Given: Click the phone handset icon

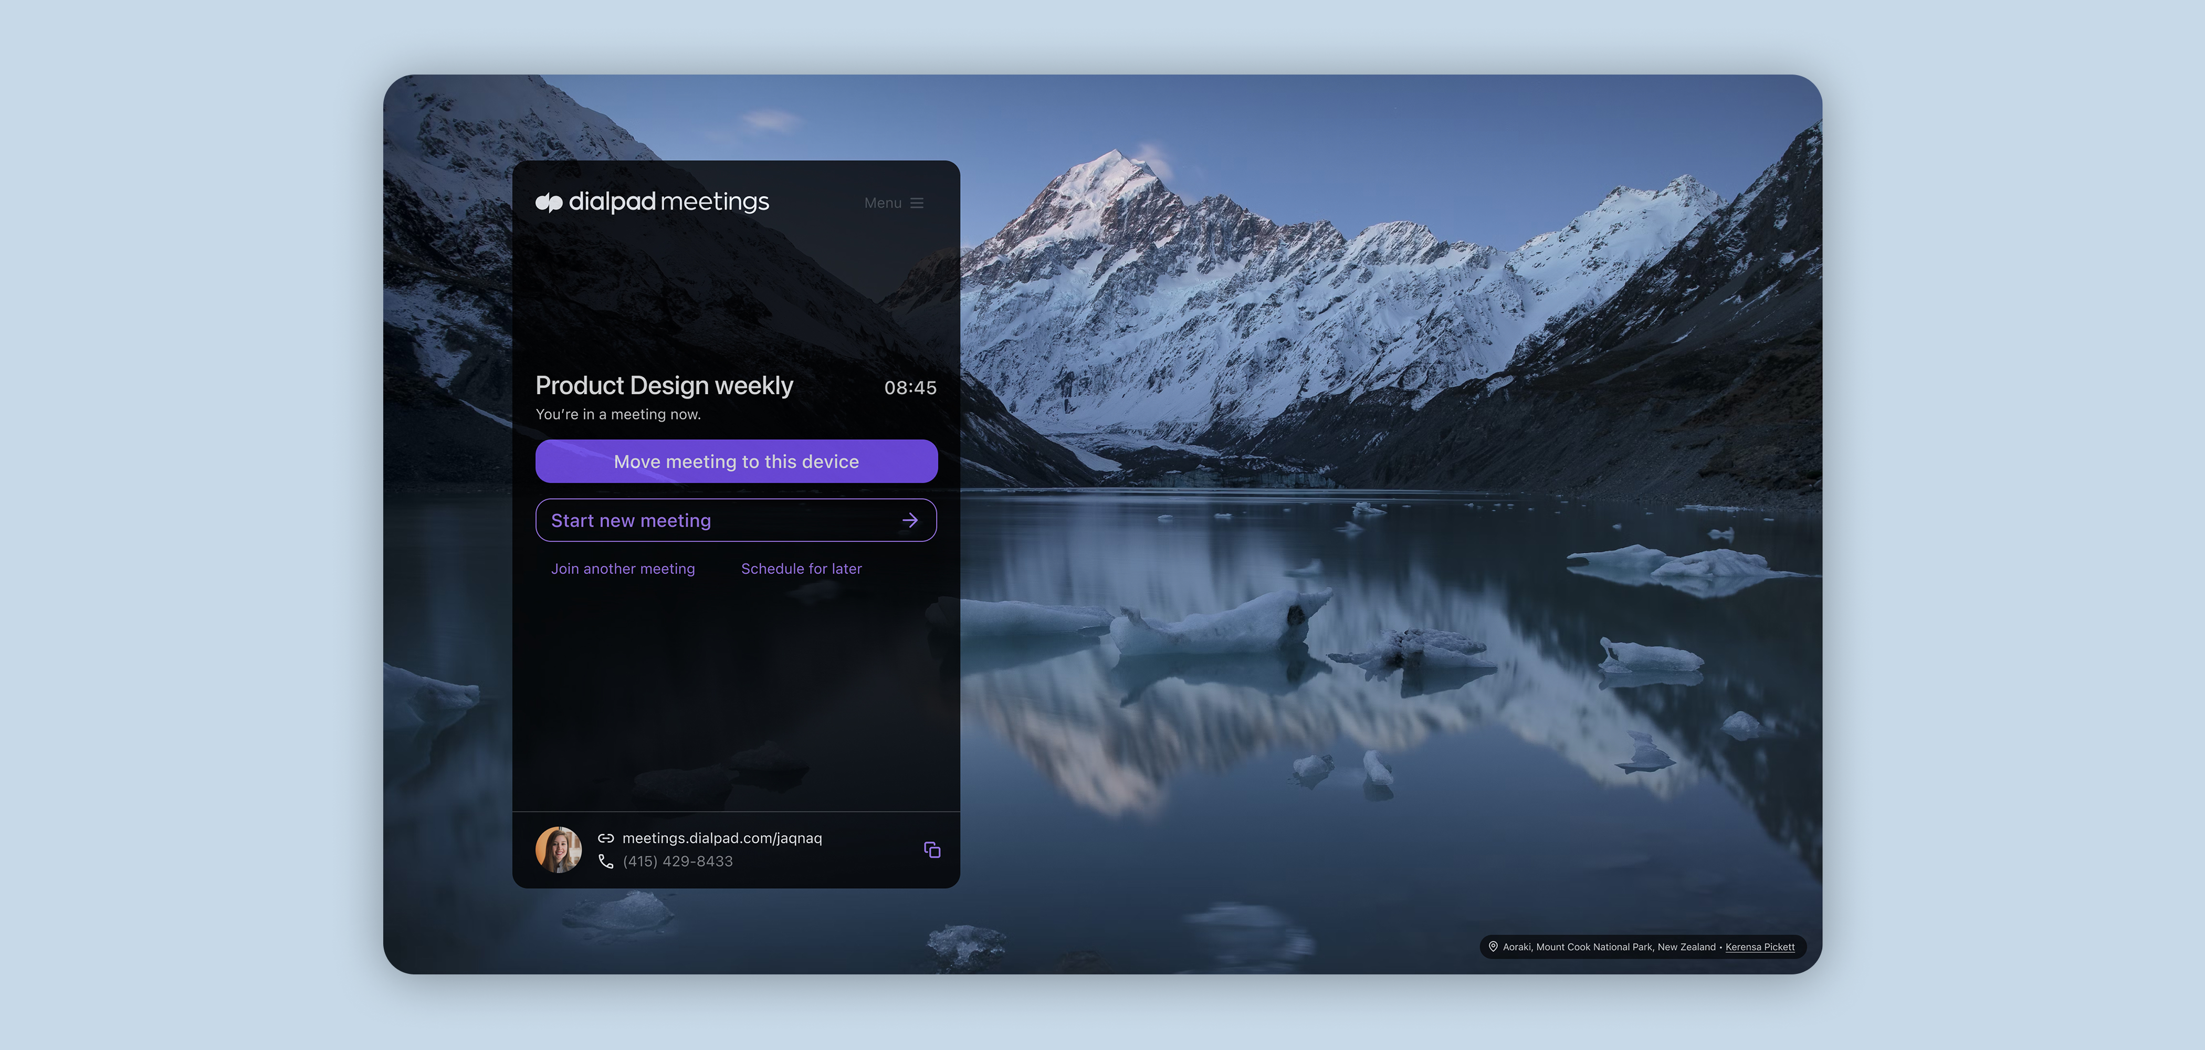Looking at the screenshot, I should 606,862.
